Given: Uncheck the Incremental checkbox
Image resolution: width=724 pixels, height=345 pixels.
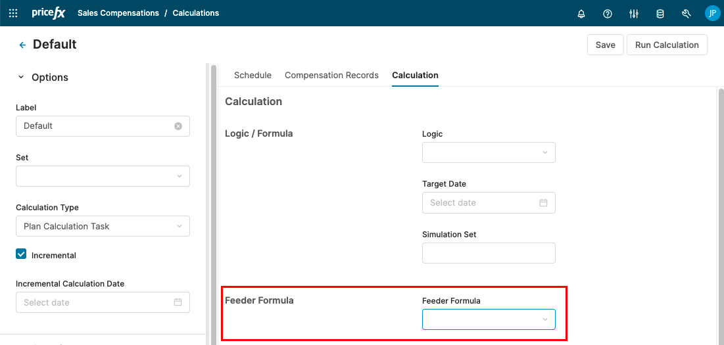Looking at the screenshot, I should [21, 254].
